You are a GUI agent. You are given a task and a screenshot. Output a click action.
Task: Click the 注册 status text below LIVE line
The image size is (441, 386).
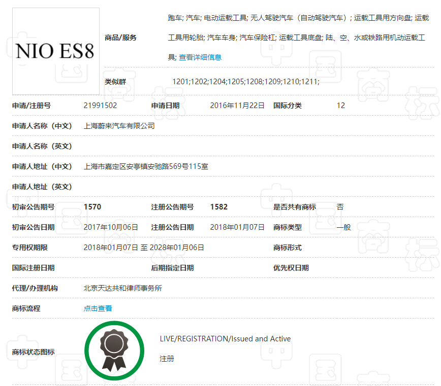pyautogui.click(x=166, y=359)
